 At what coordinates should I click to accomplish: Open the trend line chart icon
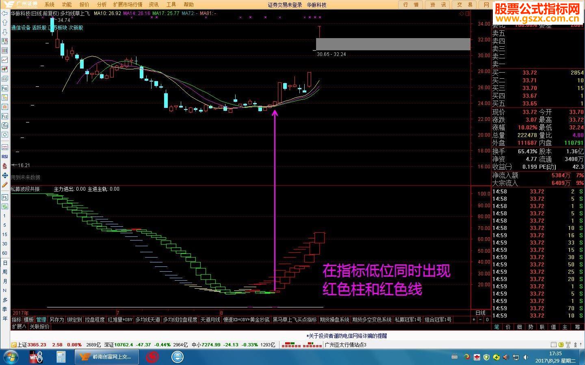tap(5, 60)
